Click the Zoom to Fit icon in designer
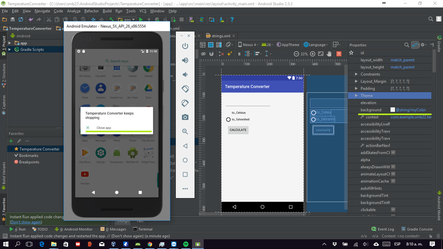Image resolution: width=443 pixels, height=249 pixels. [321, 54]
